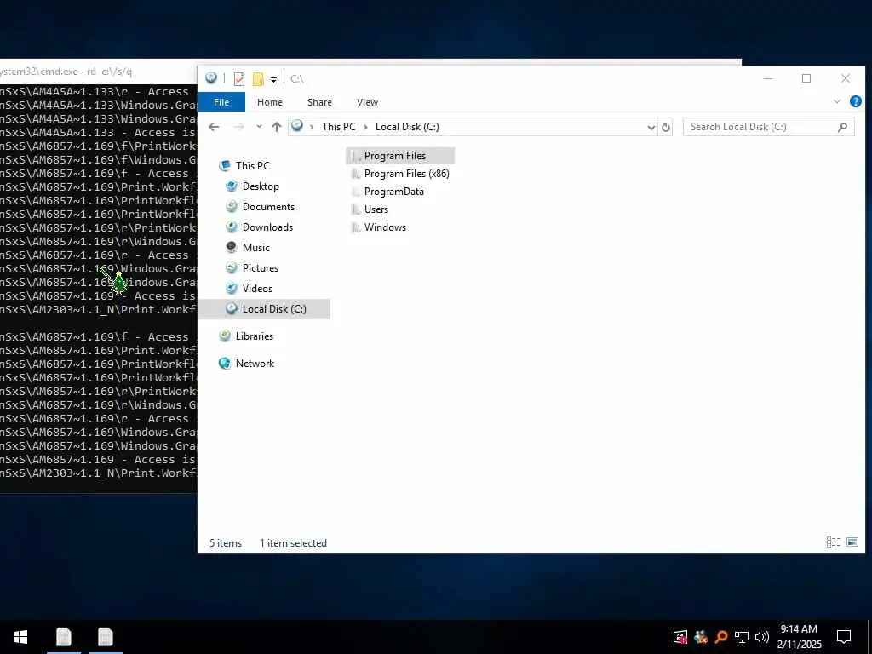Open Desktop in the navigation pane
This screenshot has height=654, width=872.
pos(261,186)
